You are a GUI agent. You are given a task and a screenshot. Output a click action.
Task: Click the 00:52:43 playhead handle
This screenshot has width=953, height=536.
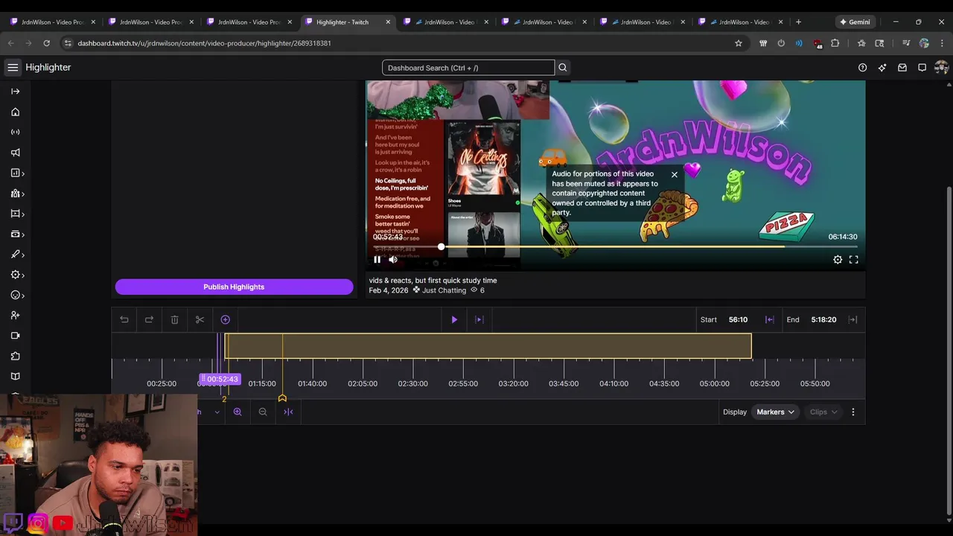(220, 379)
